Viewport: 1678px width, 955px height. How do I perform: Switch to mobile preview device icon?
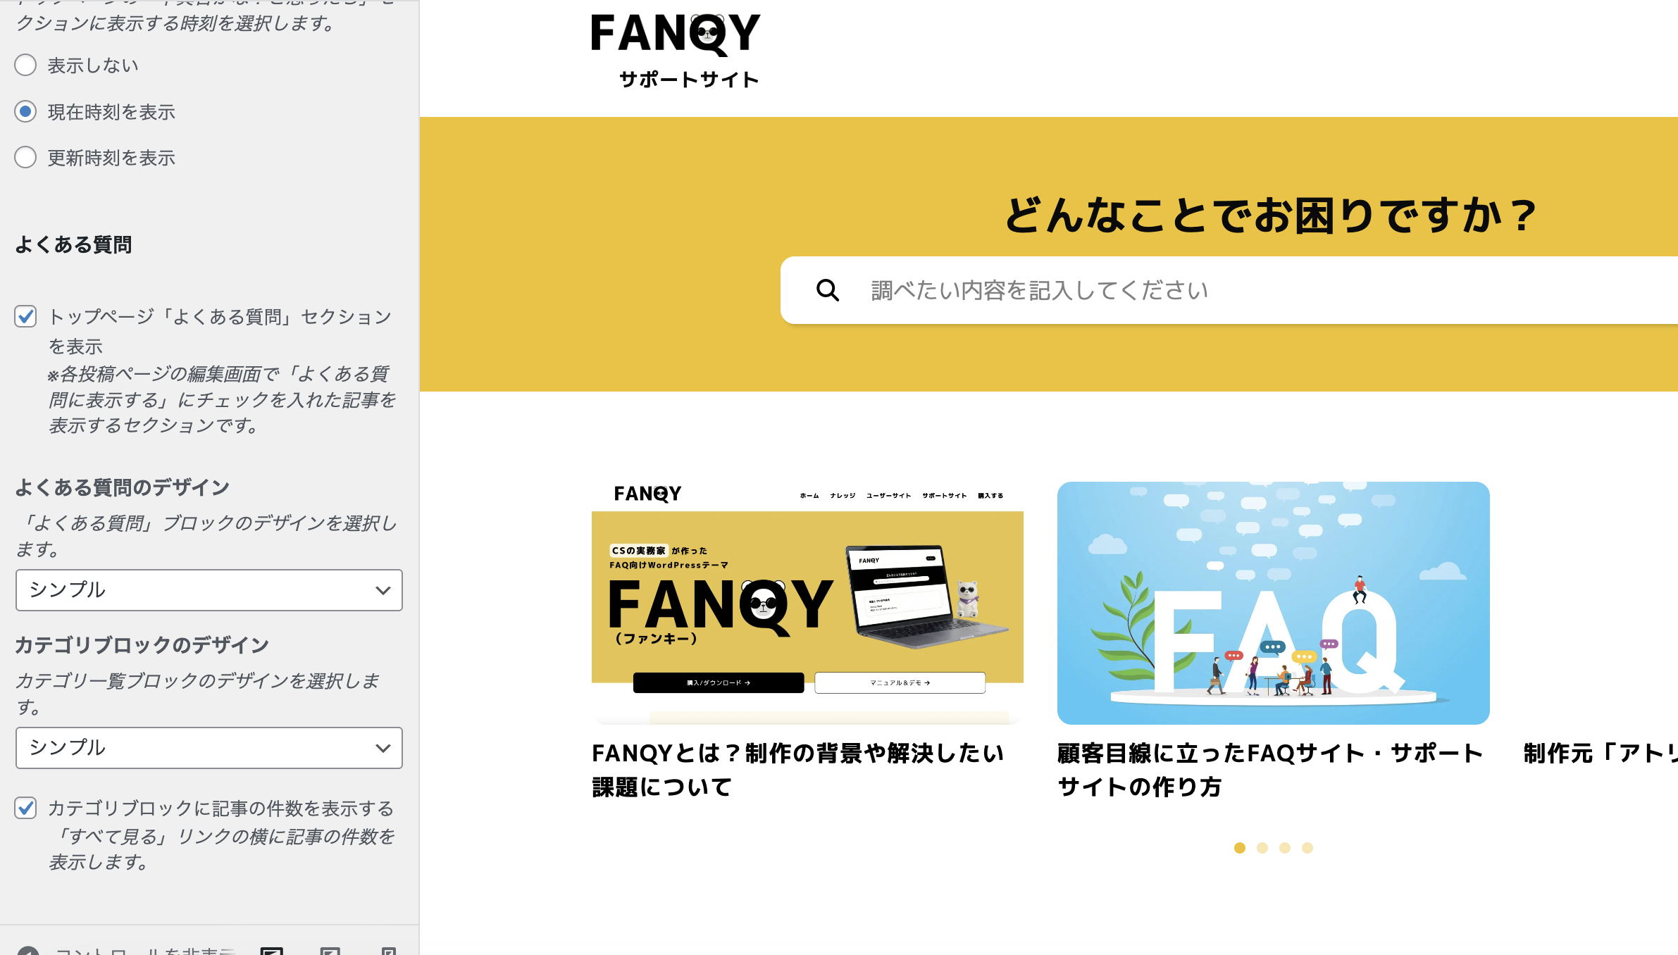[388, 951]
